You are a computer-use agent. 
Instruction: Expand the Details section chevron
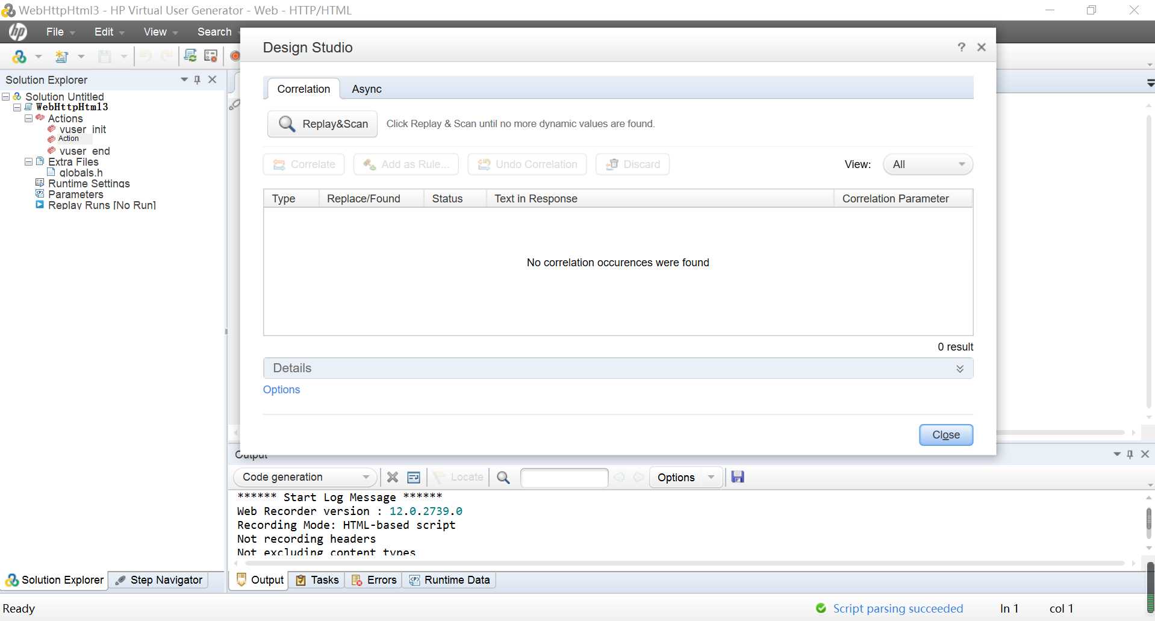click(960, 369)
